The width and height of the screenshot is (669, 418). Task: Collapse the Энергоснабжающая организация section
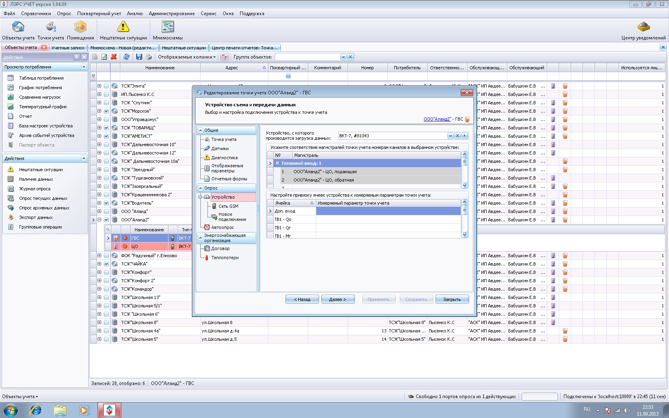[201, 238]
